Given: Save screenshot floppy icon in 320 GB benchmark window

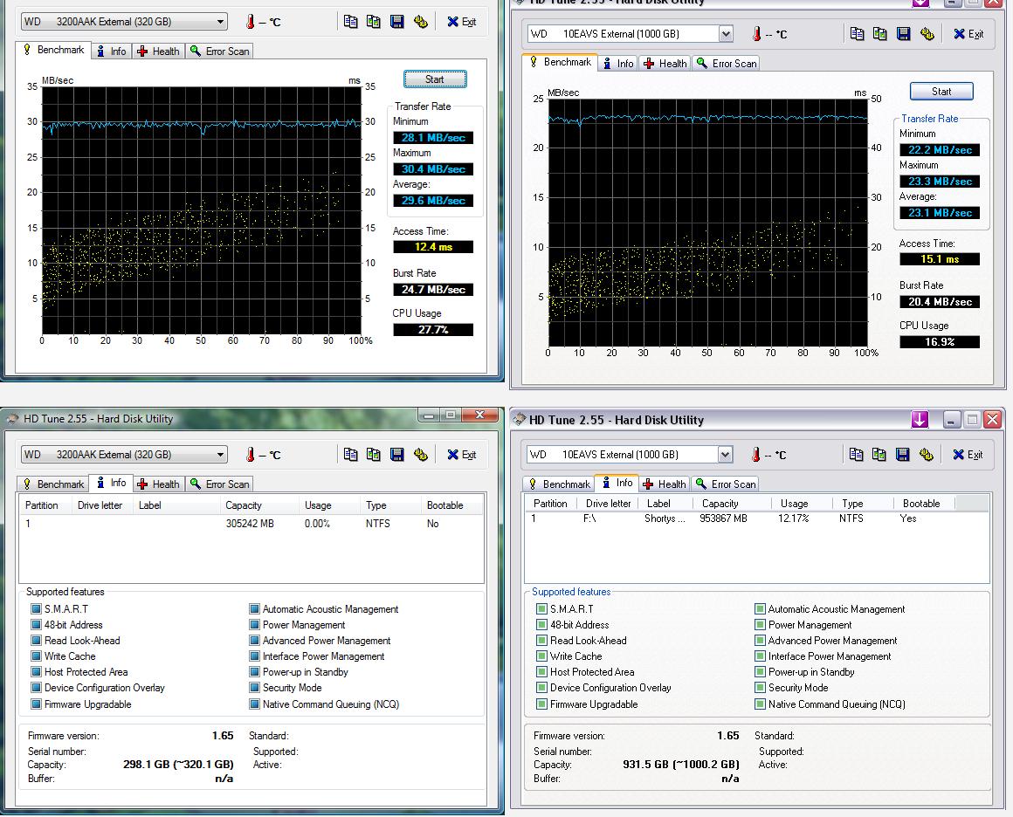Looking at the screenshot, I should click(x=396, y=22).
